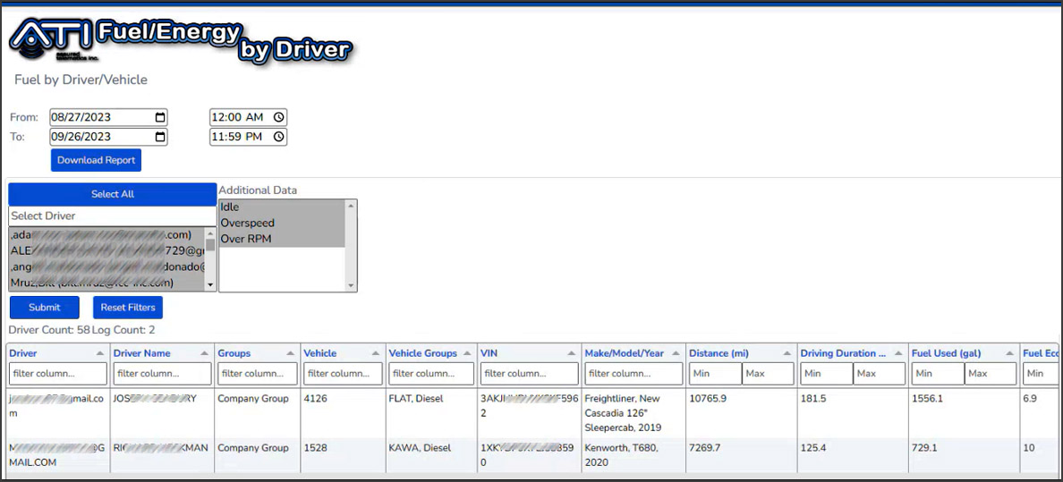This screenshot has width=1063, height=482.
Task: Click the Select Driver search field
Action: (113, 216)
